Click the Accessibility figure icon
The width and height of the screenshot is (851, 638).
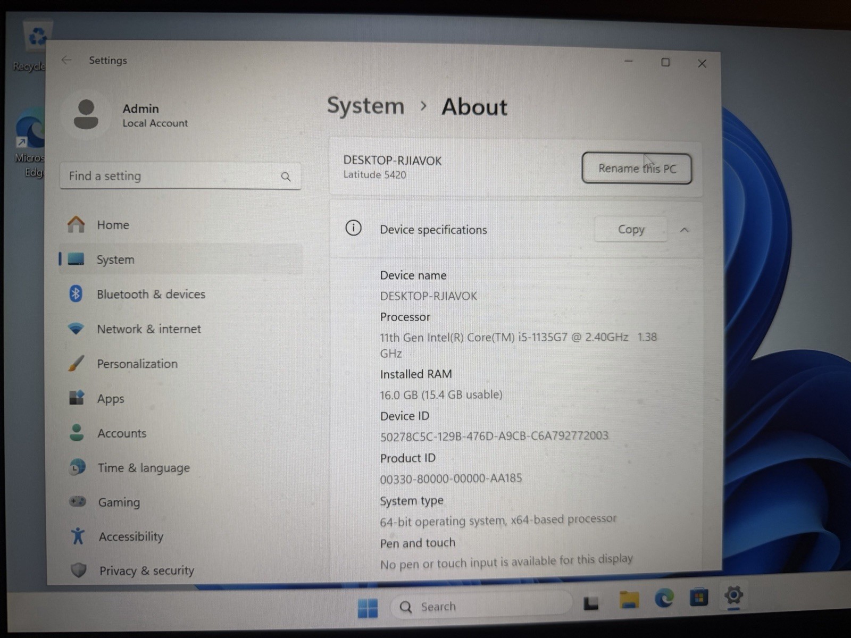pos(78,535)
